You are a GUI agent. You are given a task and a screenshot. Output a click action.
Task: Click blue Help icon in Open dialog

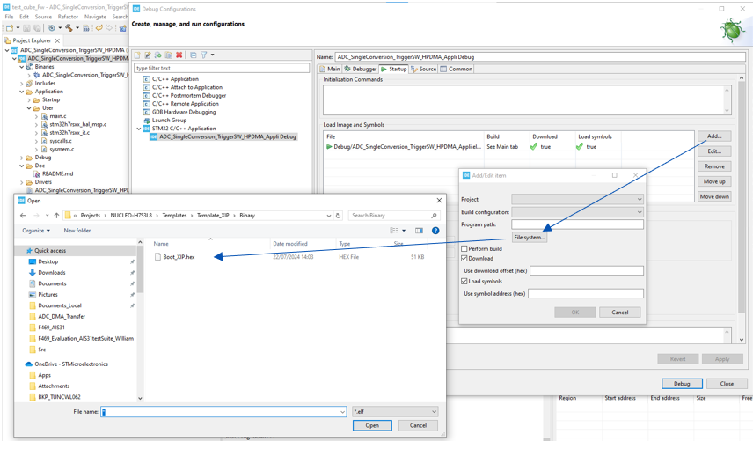[435, 231]
